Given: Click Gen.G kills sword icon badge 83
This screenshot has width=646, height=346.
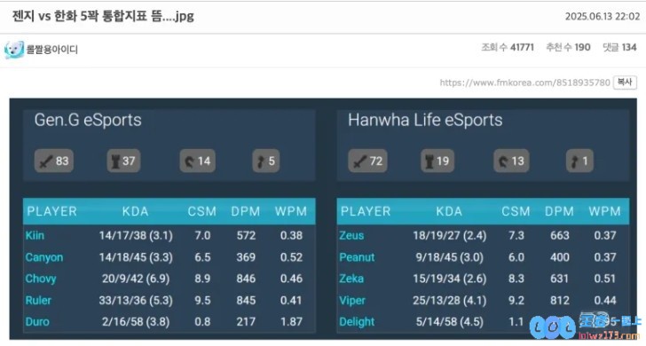Looking at the screenshot, I should 54,161.
